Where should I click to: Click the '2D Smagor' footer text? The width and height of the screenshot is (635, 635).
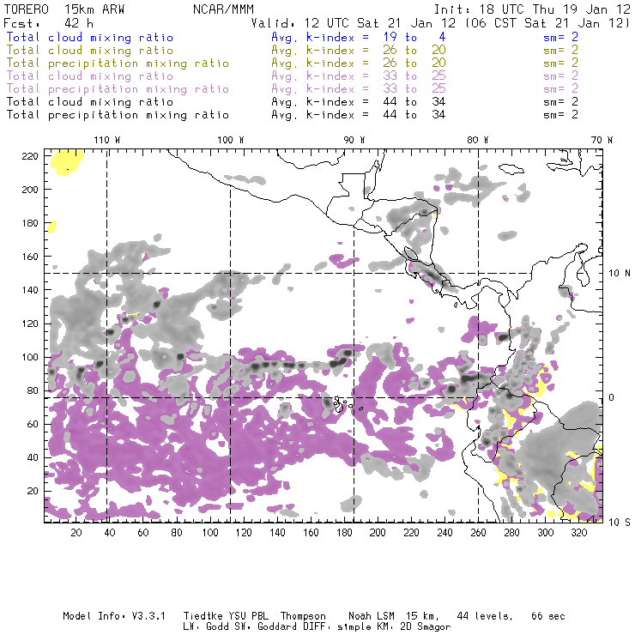pyautogui.click(x=426, y=626)
